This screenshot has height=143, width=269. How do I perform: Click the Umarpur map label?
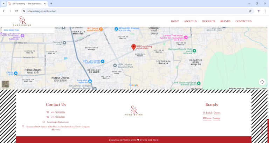[154, 31]
